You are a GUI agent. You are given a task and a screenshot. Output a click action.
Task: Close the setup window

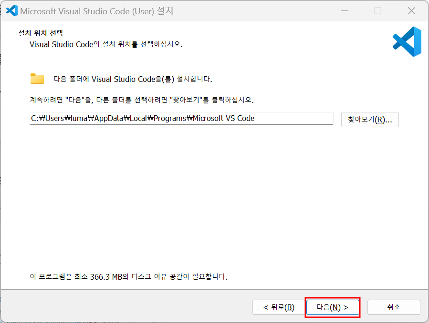coord(411,11)
